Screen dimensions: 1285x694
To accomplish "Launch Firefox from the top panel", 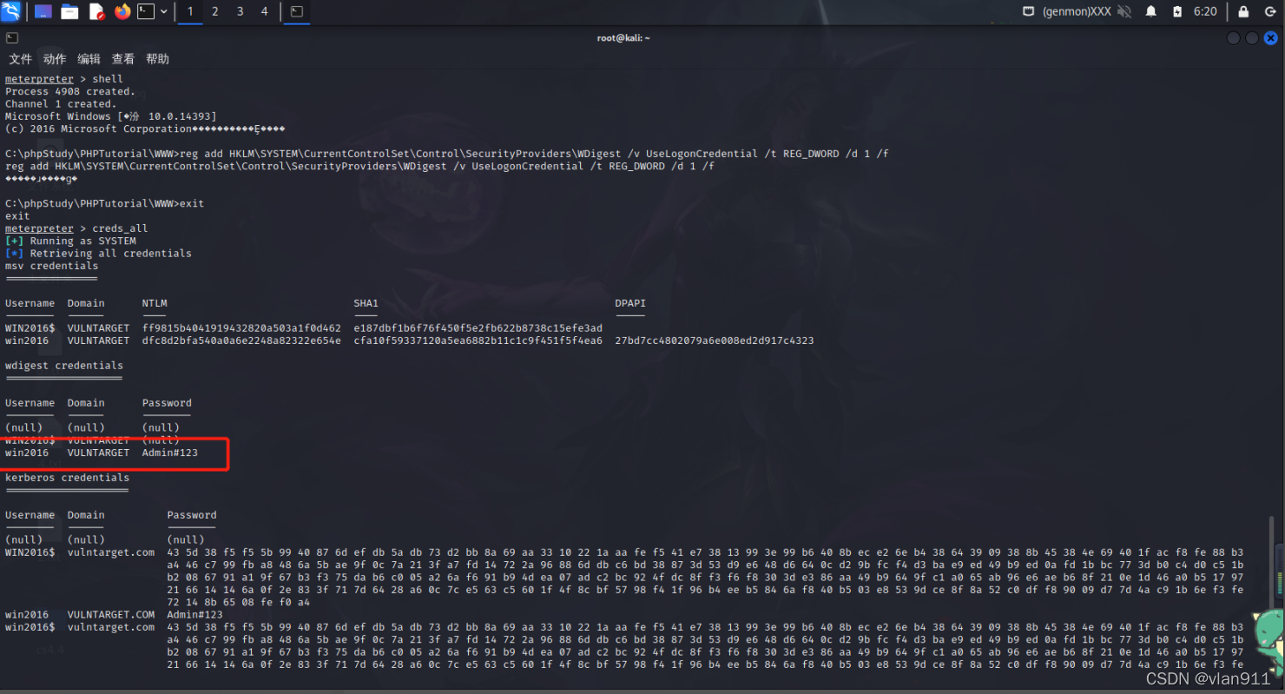I will [x=122, y=12].
